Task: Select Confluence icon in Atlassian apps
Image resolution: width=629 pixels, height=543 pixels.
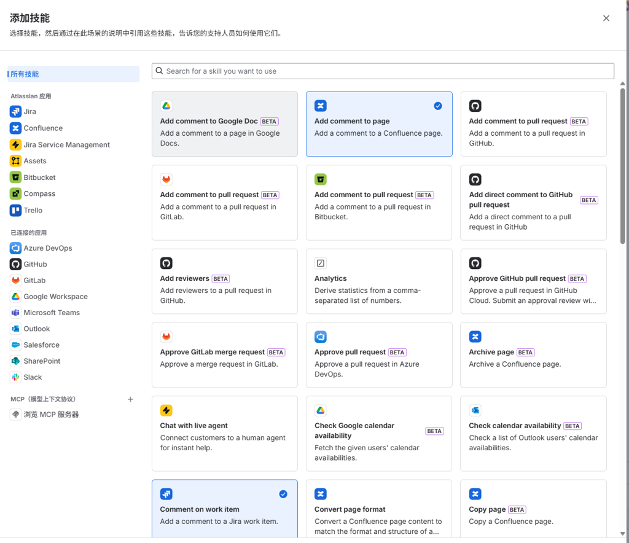Action: (x=15, y=128)
